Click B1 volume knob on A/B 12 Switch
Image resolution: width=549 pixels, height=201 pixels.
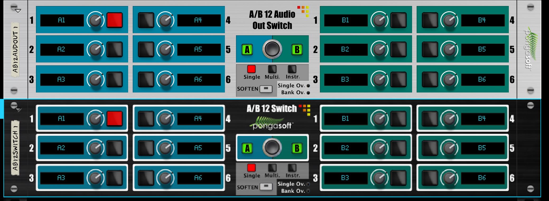(x=379, y=119)
